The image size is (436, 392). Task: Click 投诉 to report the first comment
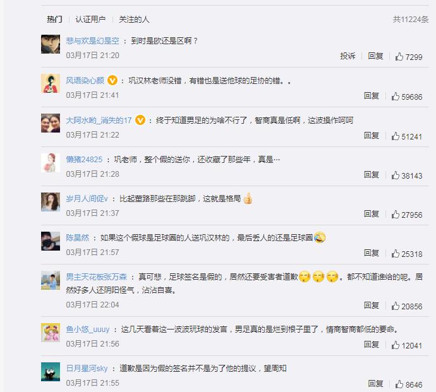[348, 56]
